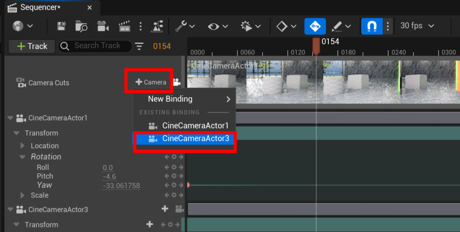The width and height of the screenshot is (460, 232).
Task: Collapse the Rotation property
Action: click(22, 157)
